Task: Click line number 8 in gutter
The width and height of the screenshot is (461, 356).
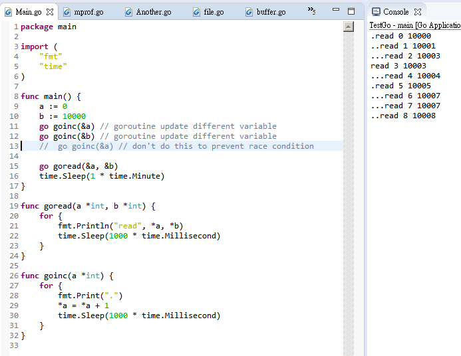Action: click(x=14, y=96)
